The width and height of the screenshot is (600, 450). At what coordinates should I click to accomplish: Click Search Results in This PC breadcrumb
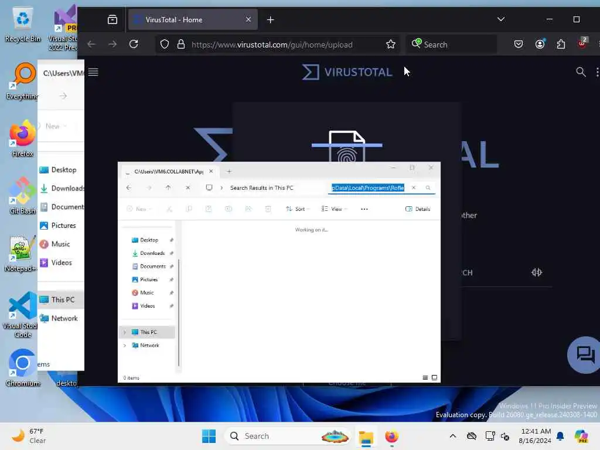tap(262, 187)
